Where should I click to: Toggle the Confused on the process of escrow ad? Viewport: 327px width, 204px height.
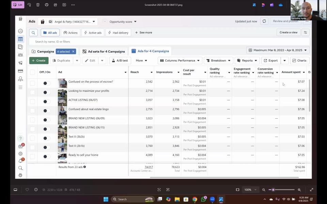(47, 83)
